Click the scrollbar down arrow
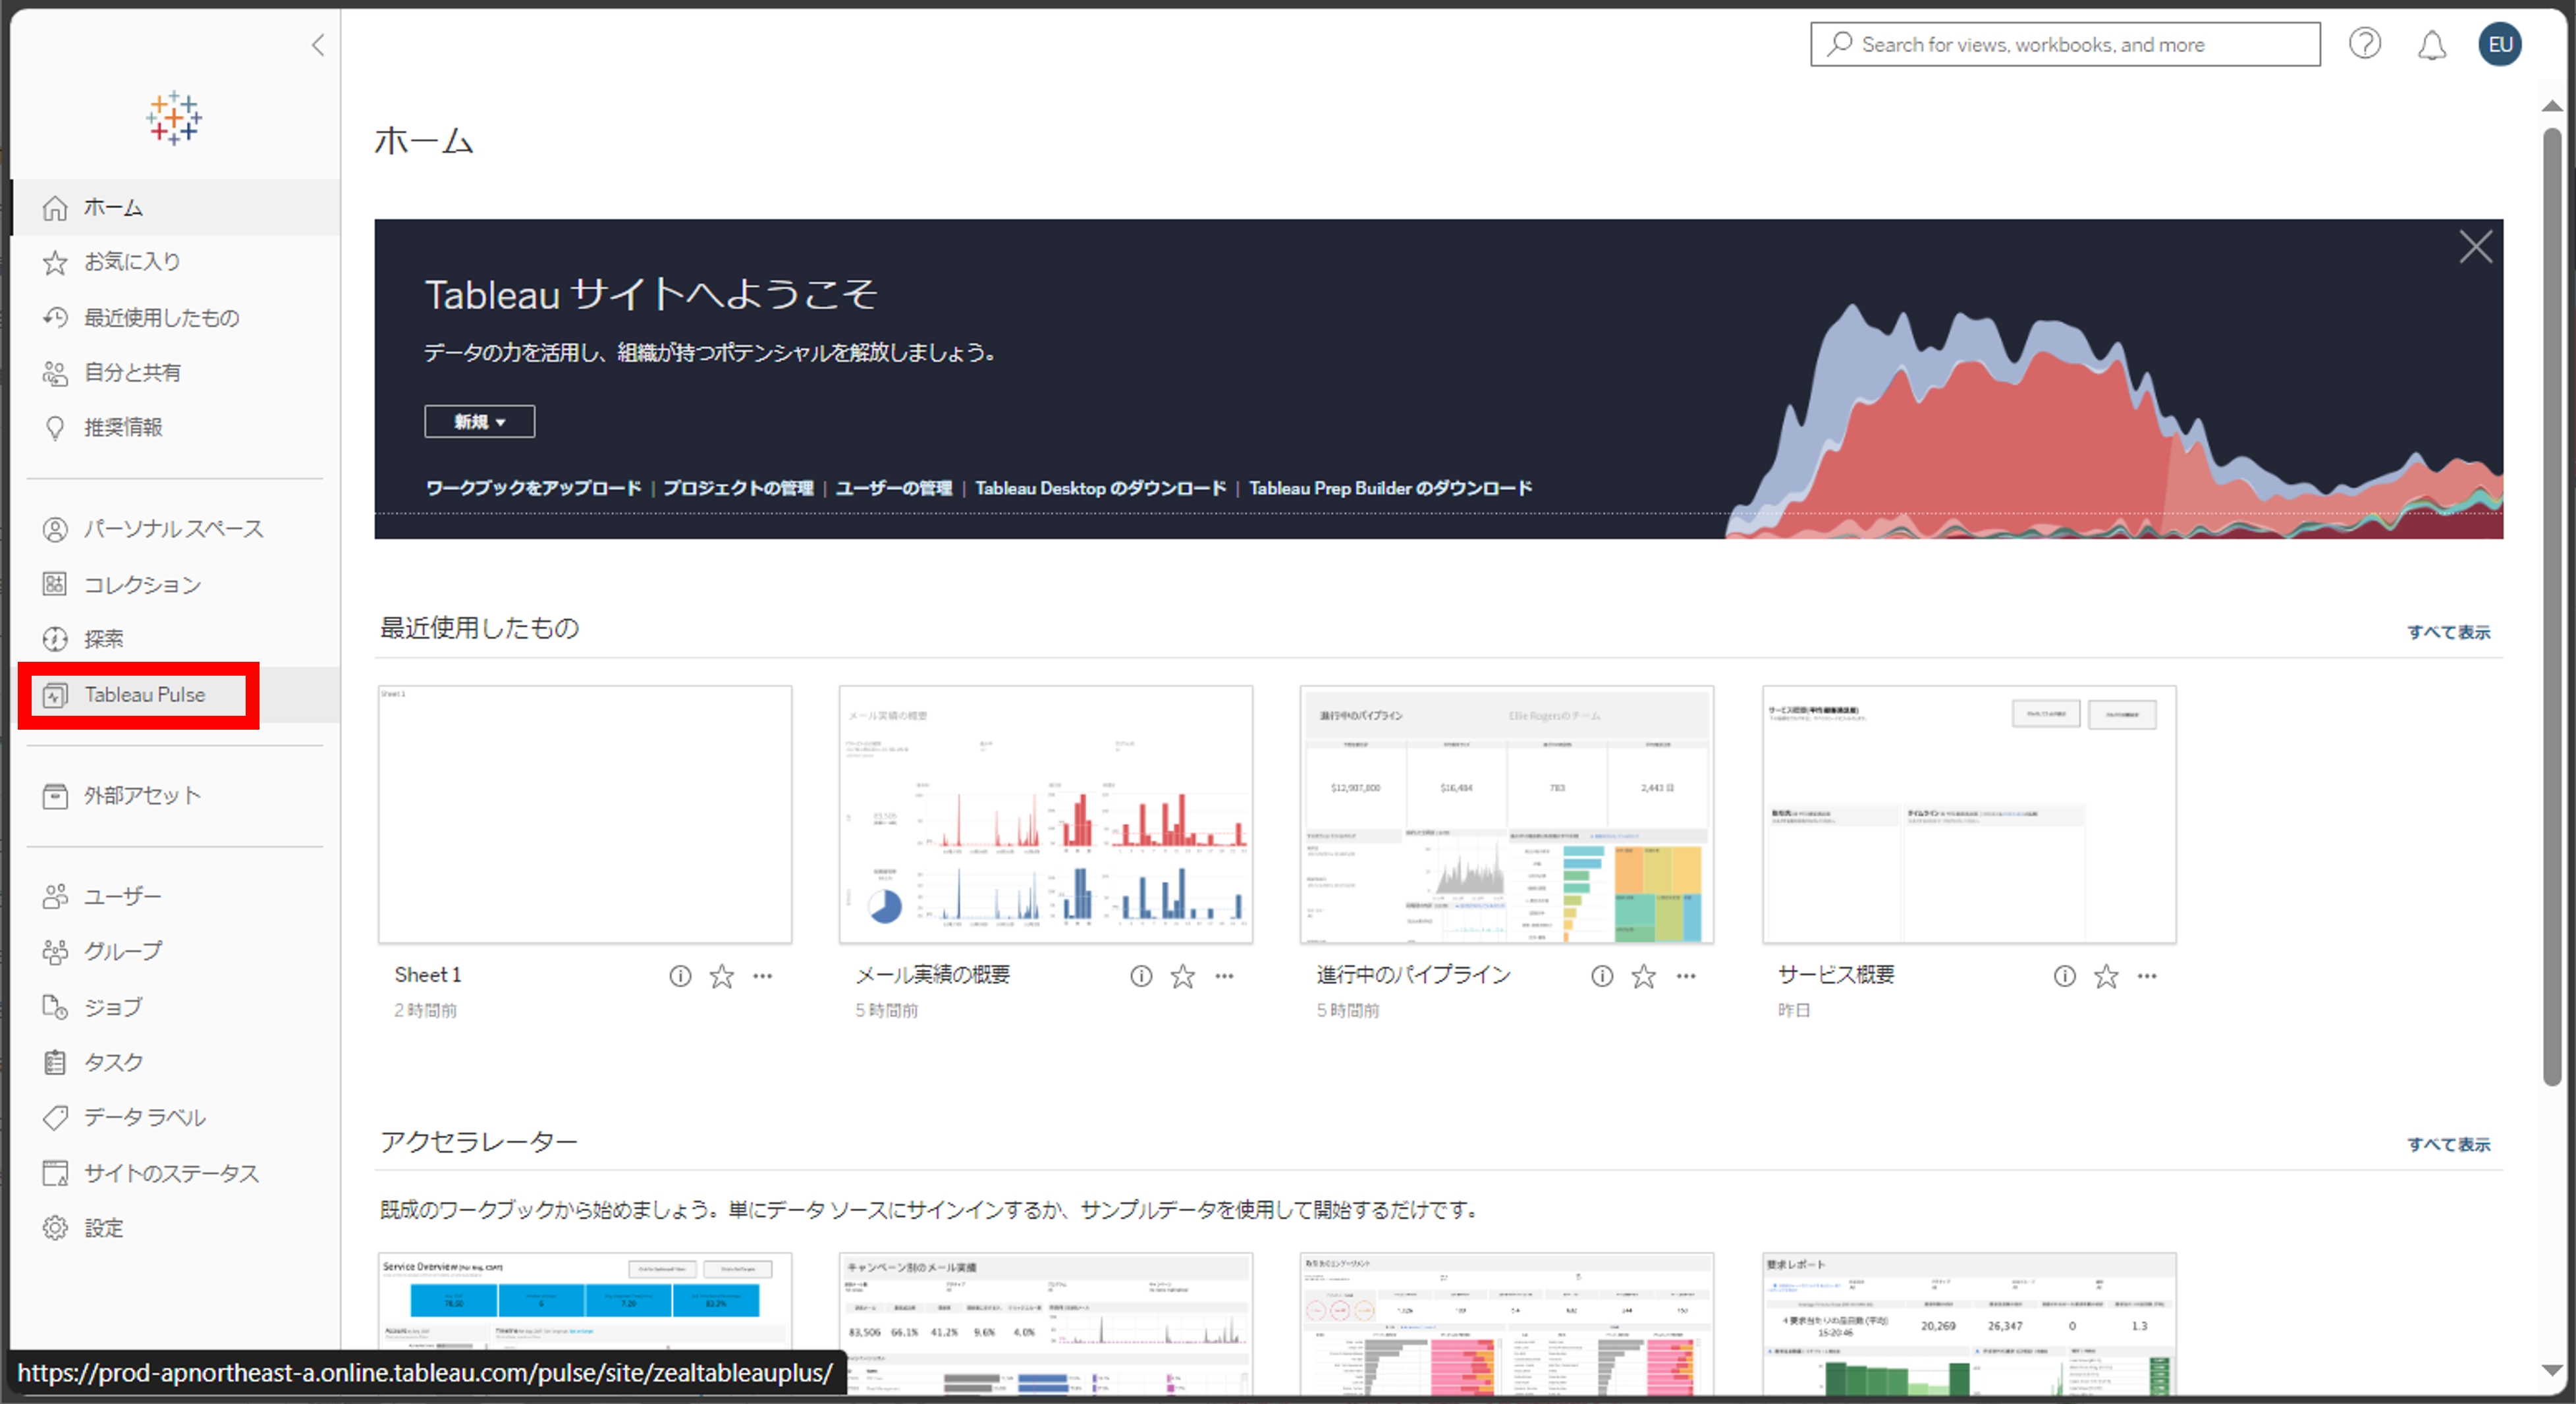 (x=2552, y=1370)
